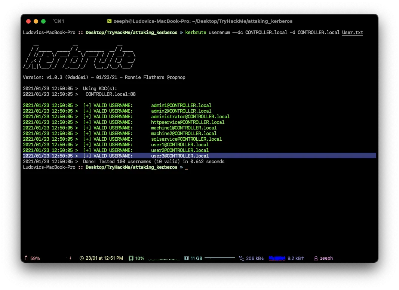Click the clock icon beside the date
This screenshot has width=399, height=290.
point(82,258)
